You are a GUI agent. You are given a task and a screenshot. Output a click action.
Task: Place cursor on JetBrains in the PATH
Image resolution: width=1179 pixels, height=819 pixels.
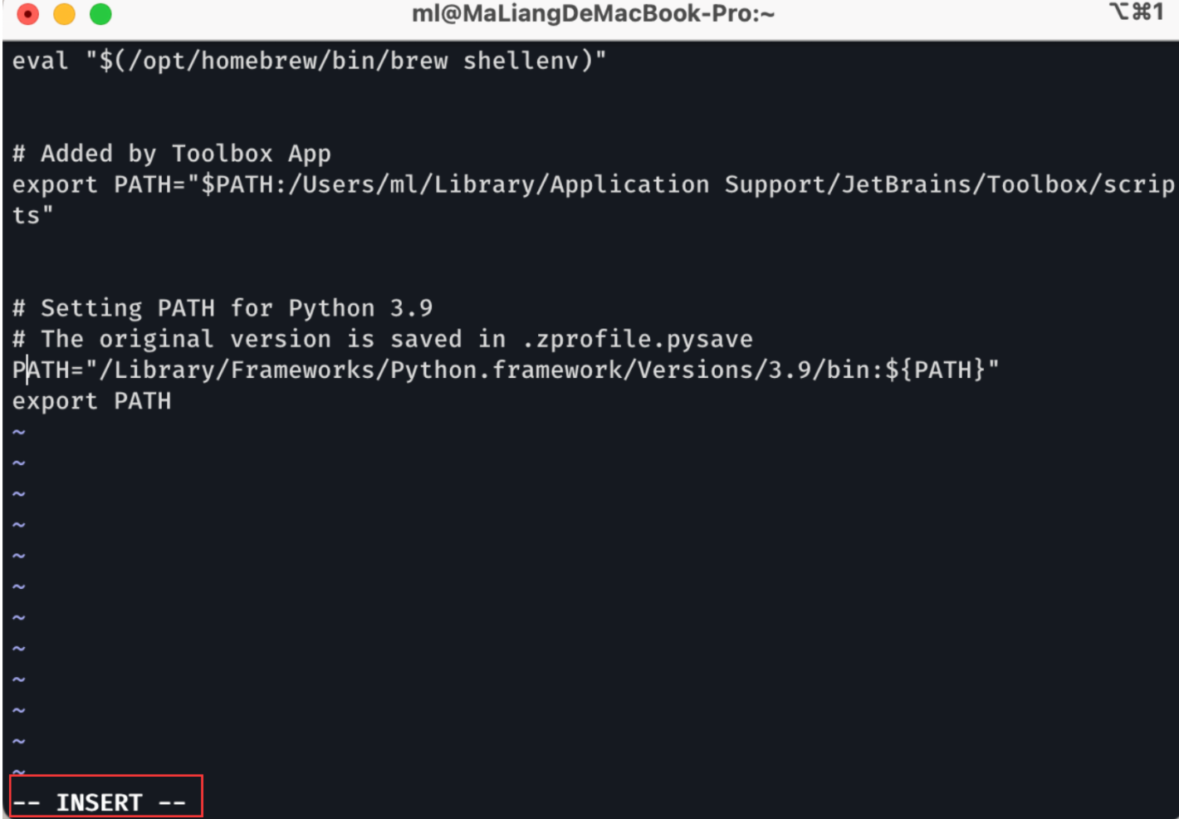pyautogui.click(x=907, y=184)
